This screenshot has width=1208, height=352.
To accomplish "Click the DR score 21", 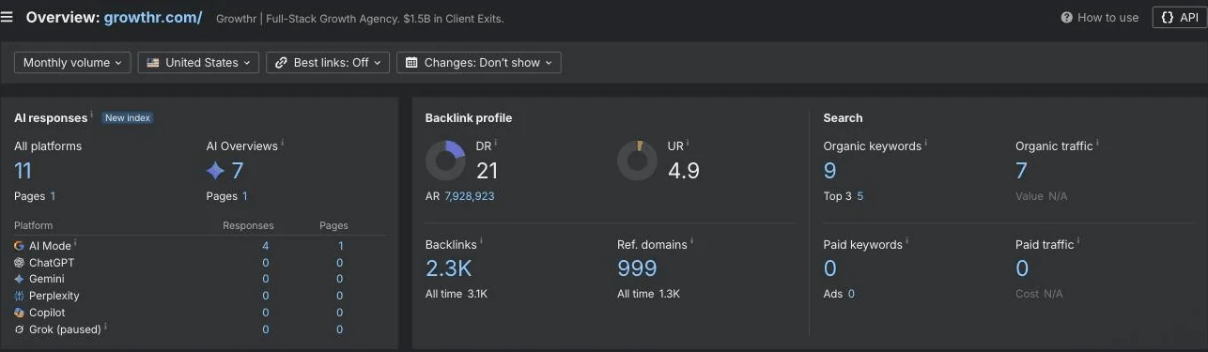I will [x=487, y=171].
